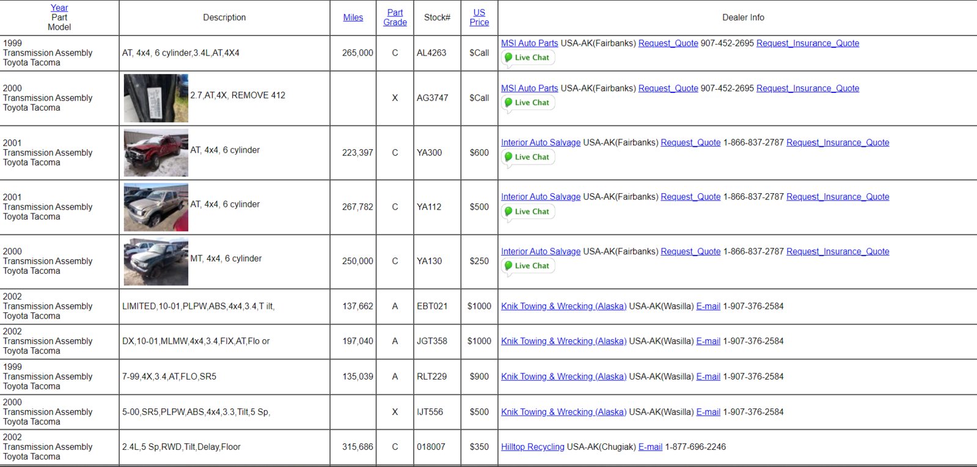Click Request_Insurance_Quote for stock AL4263
The image size is (977, 467).
[808, 43]
